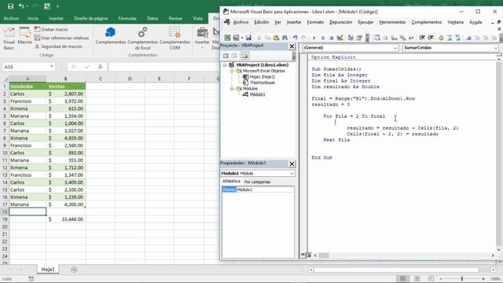Open Complementos COM dialog
Viewport: 503px width, 283px height.
[174, 39]
